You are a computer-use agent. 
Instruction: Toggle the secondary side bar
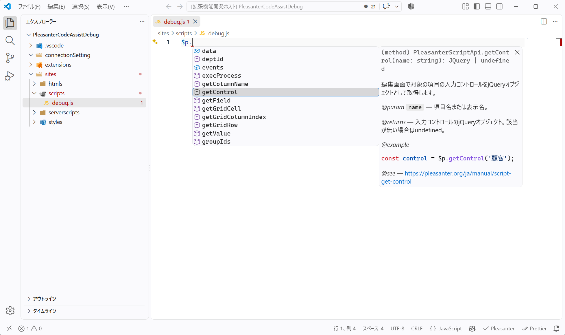499,6
